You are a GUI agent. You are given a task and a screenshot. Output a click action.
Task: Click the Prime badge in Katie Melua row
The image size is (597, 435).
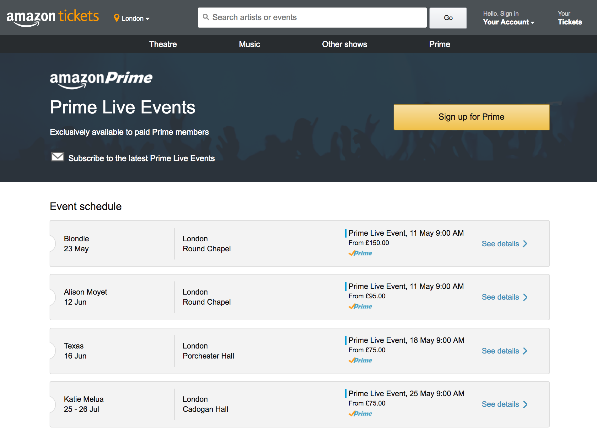360,414
